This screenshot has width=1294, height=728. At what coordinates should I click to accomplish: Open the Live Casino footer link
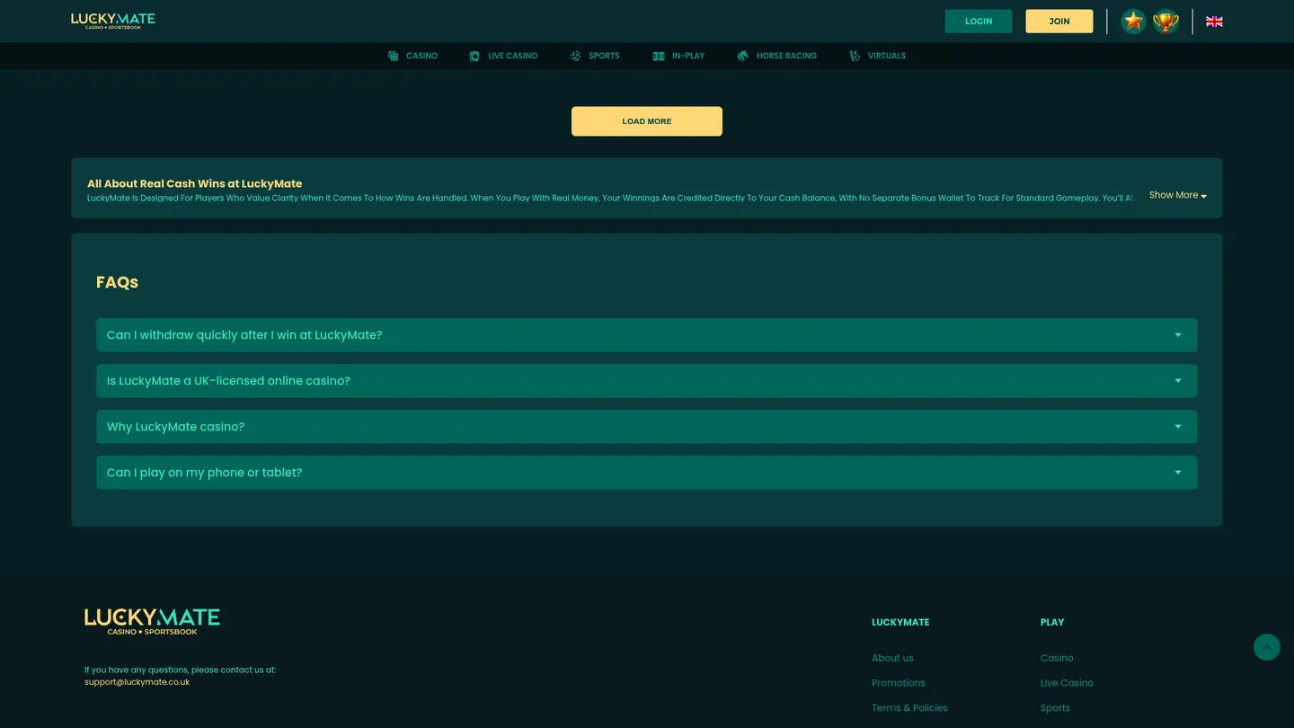tap(1067, 683)
